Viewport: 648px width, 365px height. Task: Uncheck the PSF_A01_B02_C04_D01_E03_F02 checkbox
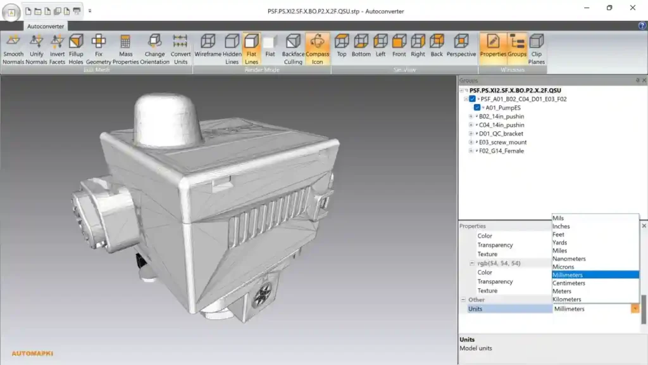pyautogui.click(x=472, y=99)
